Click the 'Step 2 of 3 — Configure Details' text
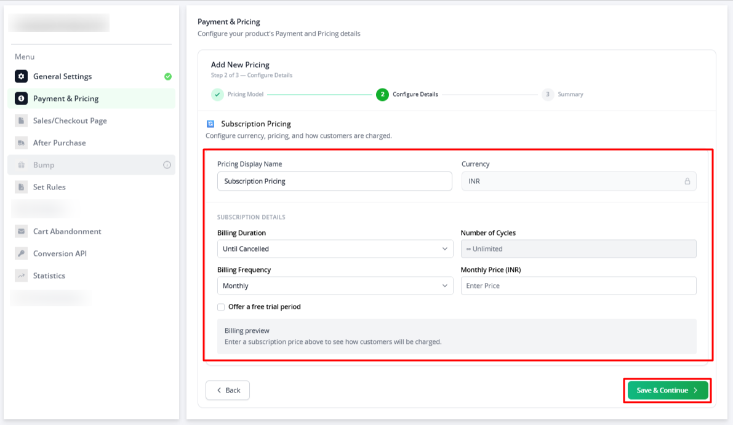The width and height of the screenshot is (733, 425). 252,75
